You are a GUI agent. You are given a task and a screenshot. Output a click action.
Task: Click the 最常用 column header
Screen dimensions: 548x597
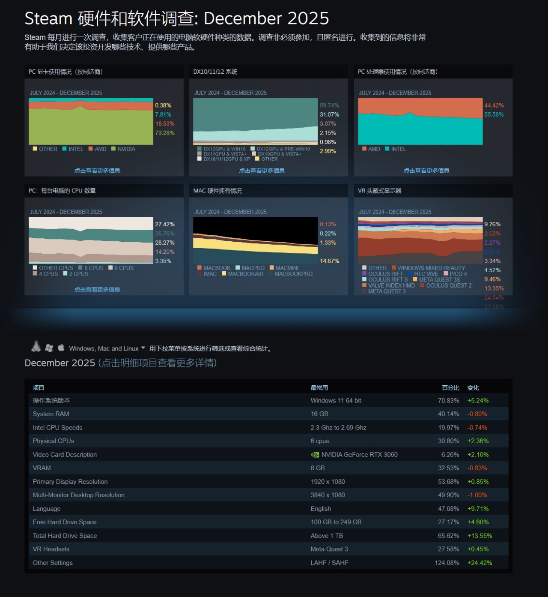tap(319, 388)
